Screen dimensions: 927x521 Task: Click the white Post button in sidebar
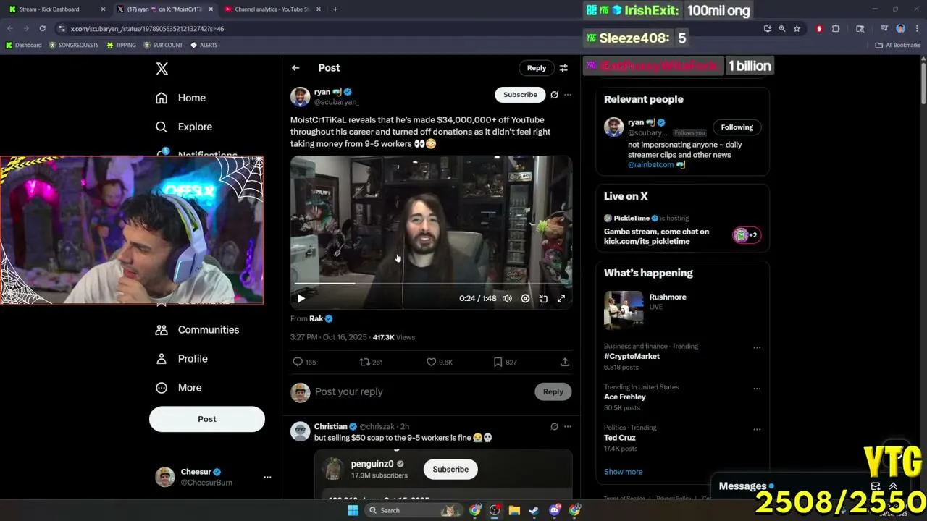pyautogui.click(x=207, y=419)
